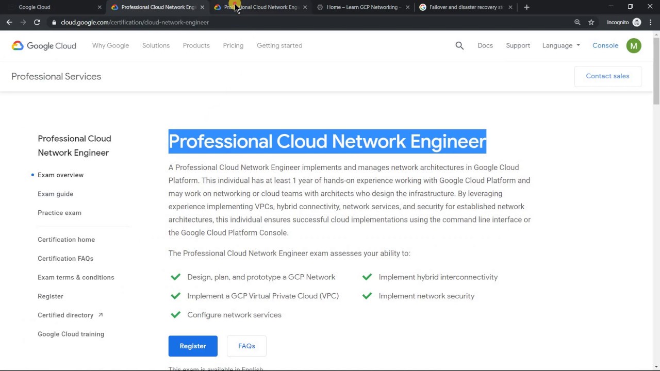
Task: Go to Support
Action: 518,45
